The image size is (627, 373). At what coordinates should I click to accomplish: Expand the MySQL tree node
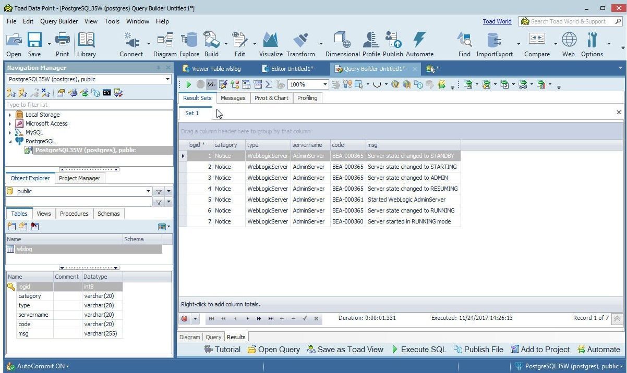click(x=10, y=132)
